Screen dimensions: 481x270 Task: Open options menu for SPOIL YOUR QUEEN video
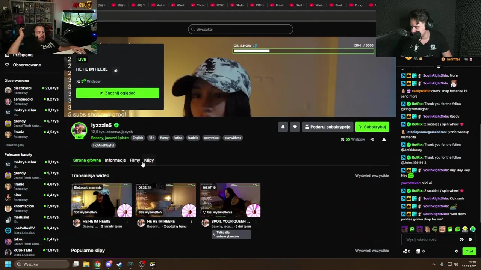click(x=256, y=222)
